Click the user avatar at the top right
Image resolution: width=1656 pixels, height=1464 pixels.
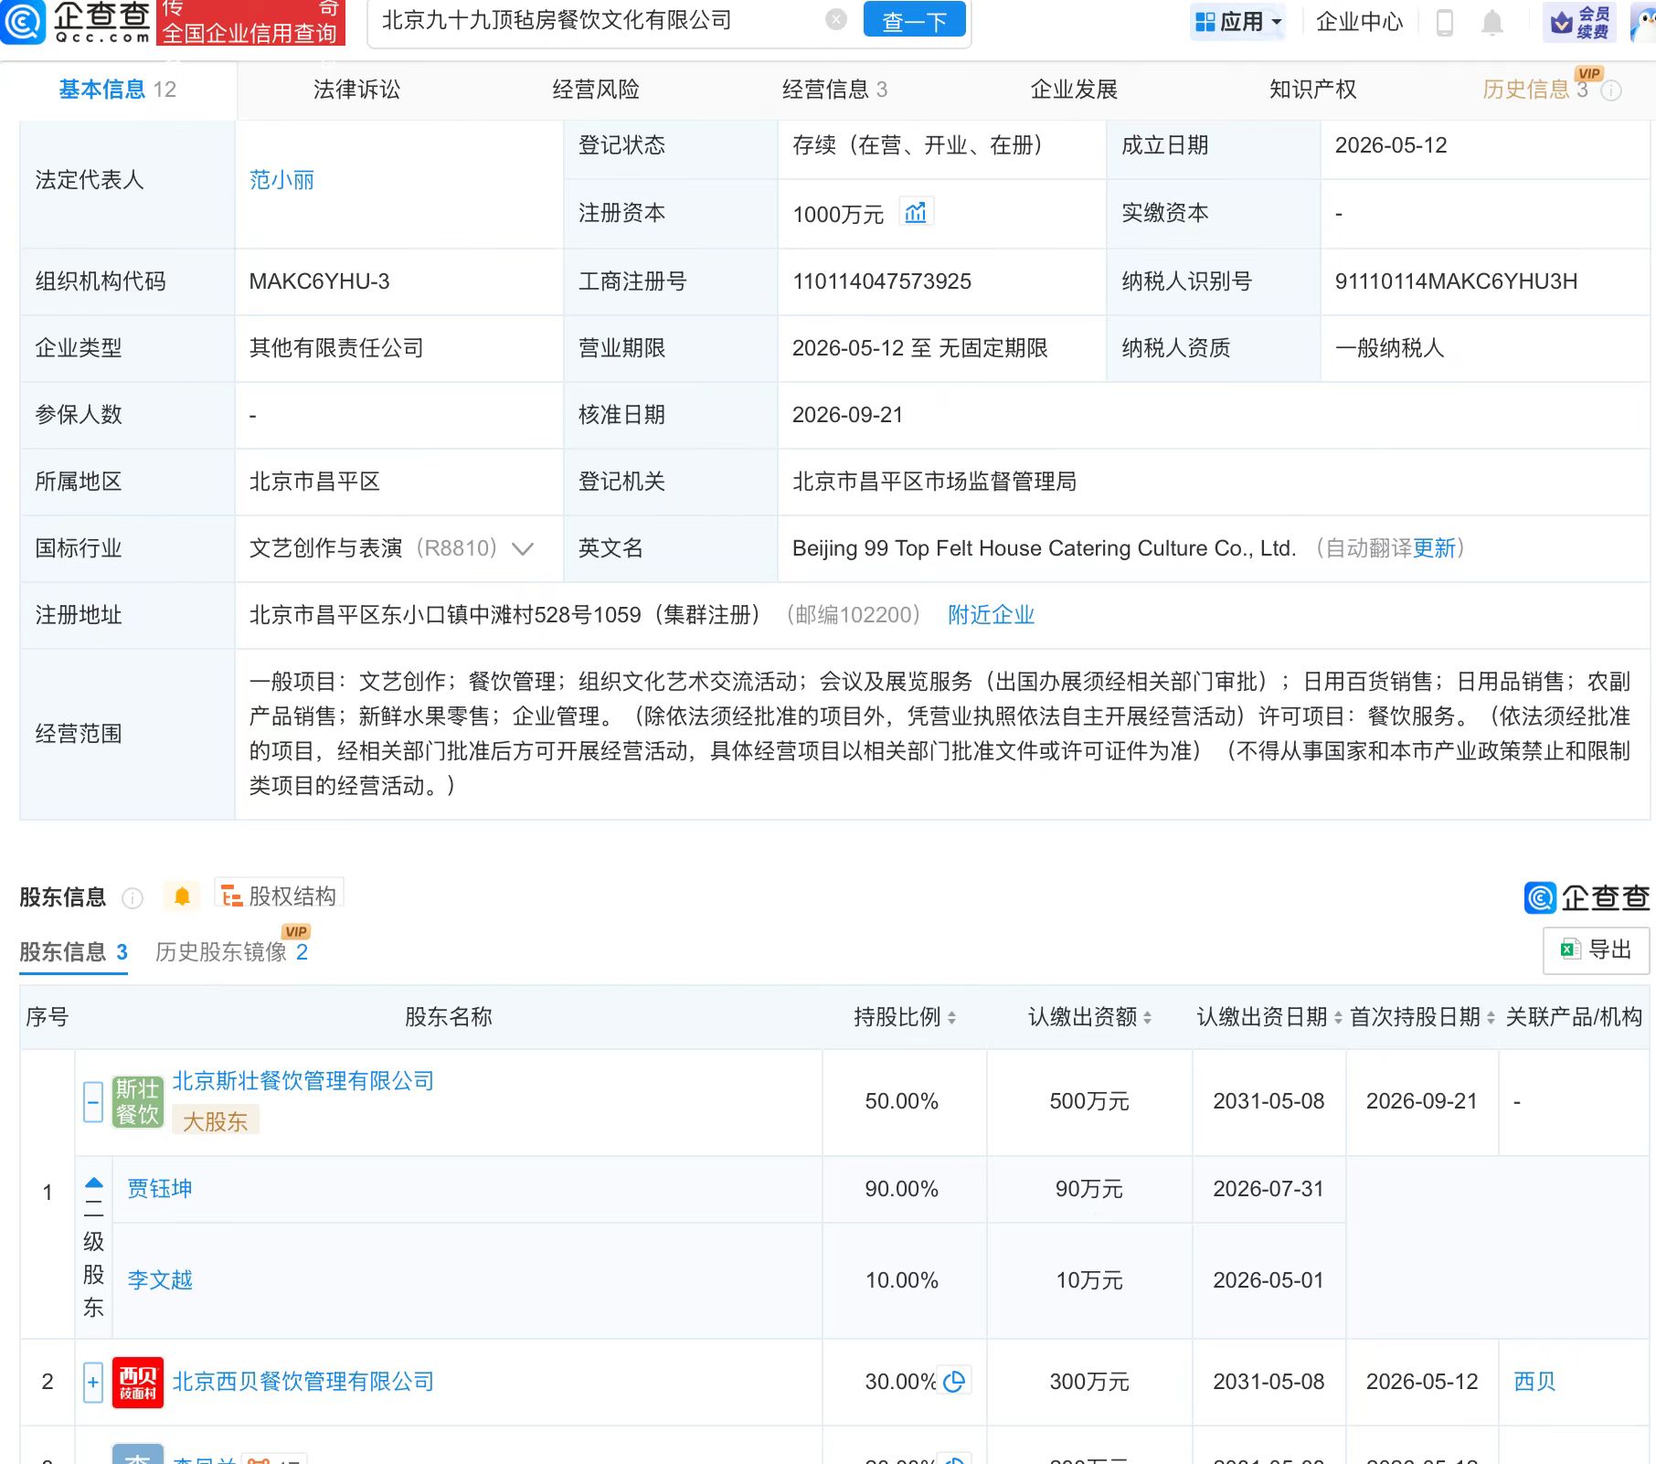[1643, 22]
